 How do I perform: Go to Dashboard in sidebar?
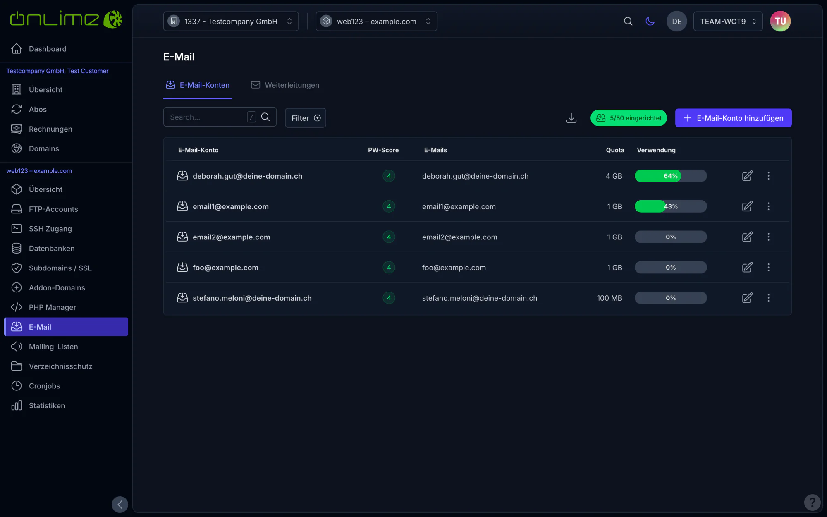coord(66,49)
